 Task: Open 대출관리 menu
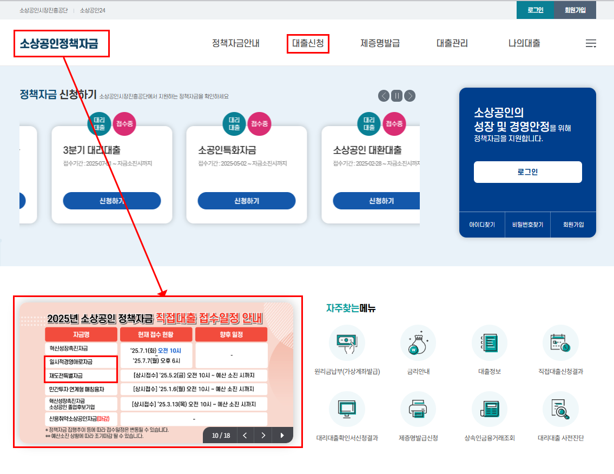pyautogui.click(x=452, y=43)
